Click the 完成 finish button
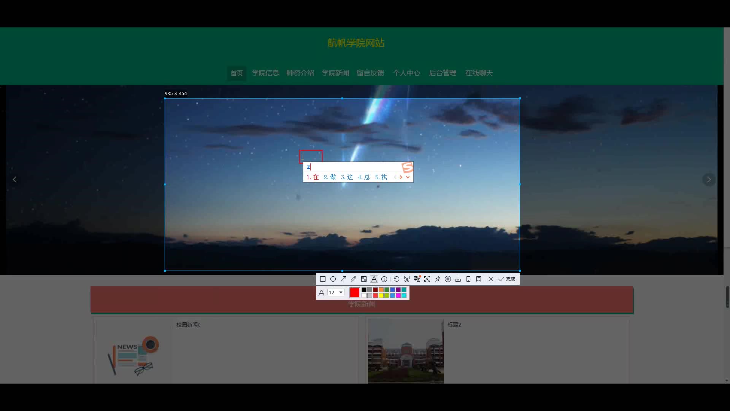The height and width of the screenshot is (411, 730). (x=507, y=279)
